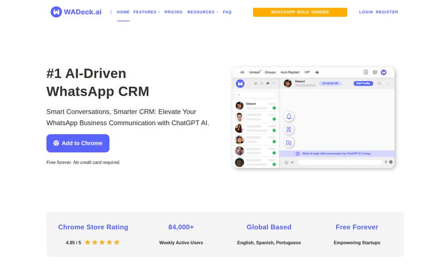The image size is (446, 276).
Task: Select the Auto Replied tab in preview
Action: (290, 72)
